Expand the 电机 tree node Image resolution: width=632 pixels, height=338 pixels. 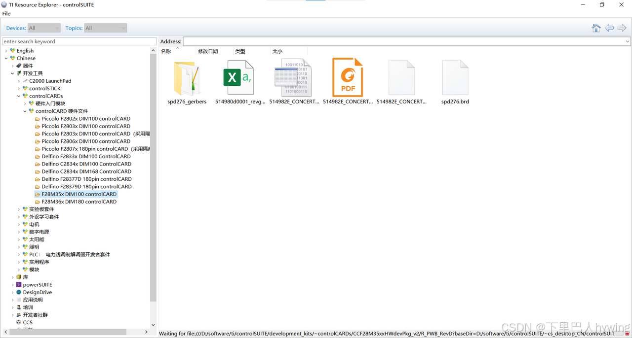point(19,224)
